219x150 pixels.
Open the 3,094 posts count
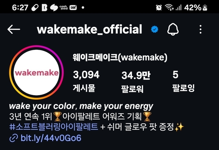(x=86, y=81)
